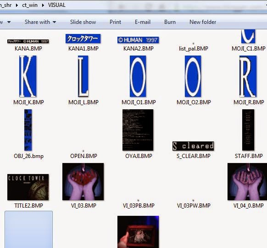Screen dimensions: 267x248
Task: Select the KANA1.BMP katakana thumbnail
Action: [83, 39]
